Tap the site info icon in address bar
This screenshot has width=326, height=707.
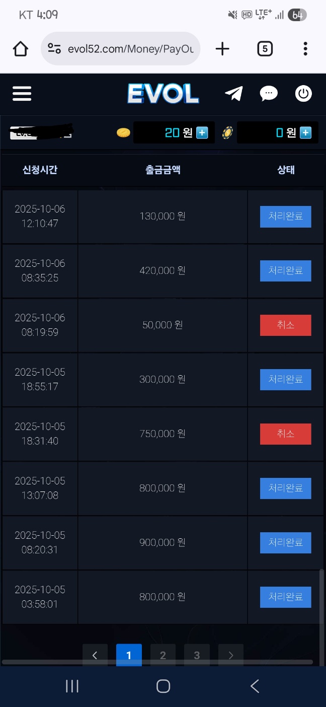(54, 49)
